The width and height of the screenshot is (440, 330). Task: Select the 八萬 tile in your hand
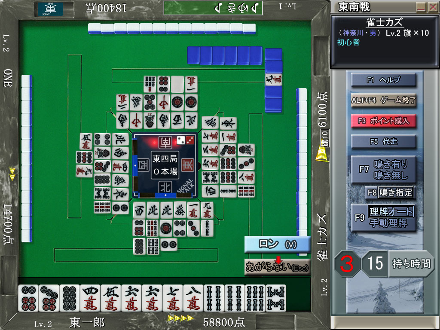coord(193,298)
